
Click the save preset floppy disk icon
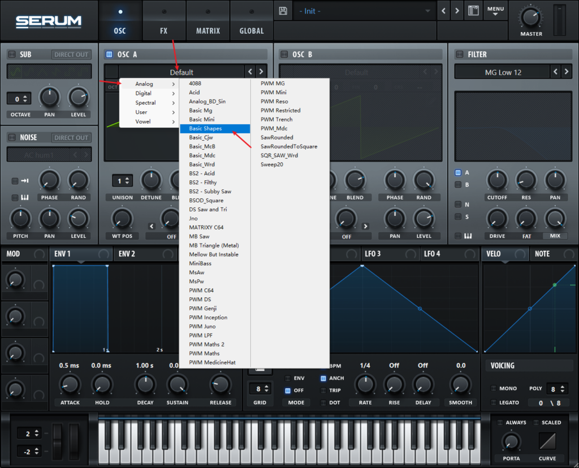(x=283, y=11)
